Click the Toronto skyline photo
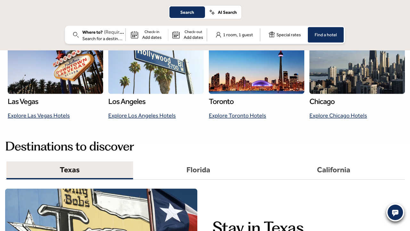The height and width of the screenshot is (231, 410). click(257, 72)
